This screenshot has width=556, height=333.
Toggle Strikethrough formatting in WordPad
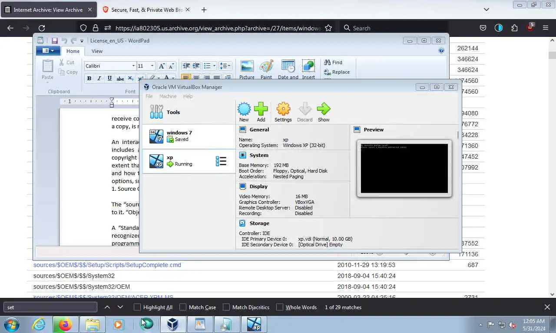(x=120, y=78)
